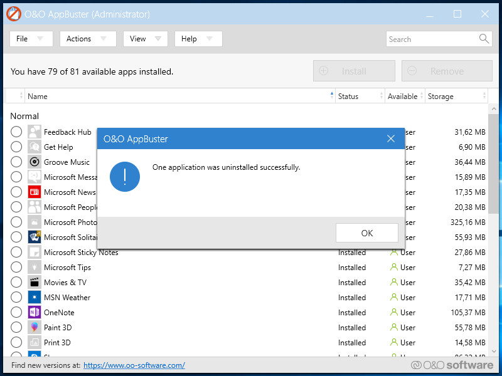Select the Microsoft Sticky Notes radio button
This screenshot has width=502, height=376.
click(16, 252)
